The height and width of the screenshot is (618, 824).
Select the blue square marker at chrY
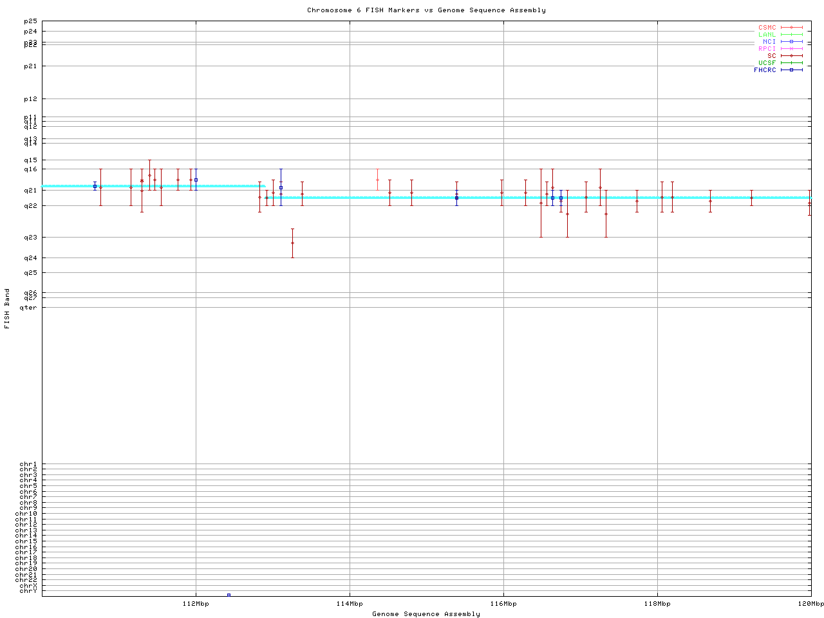229,595
